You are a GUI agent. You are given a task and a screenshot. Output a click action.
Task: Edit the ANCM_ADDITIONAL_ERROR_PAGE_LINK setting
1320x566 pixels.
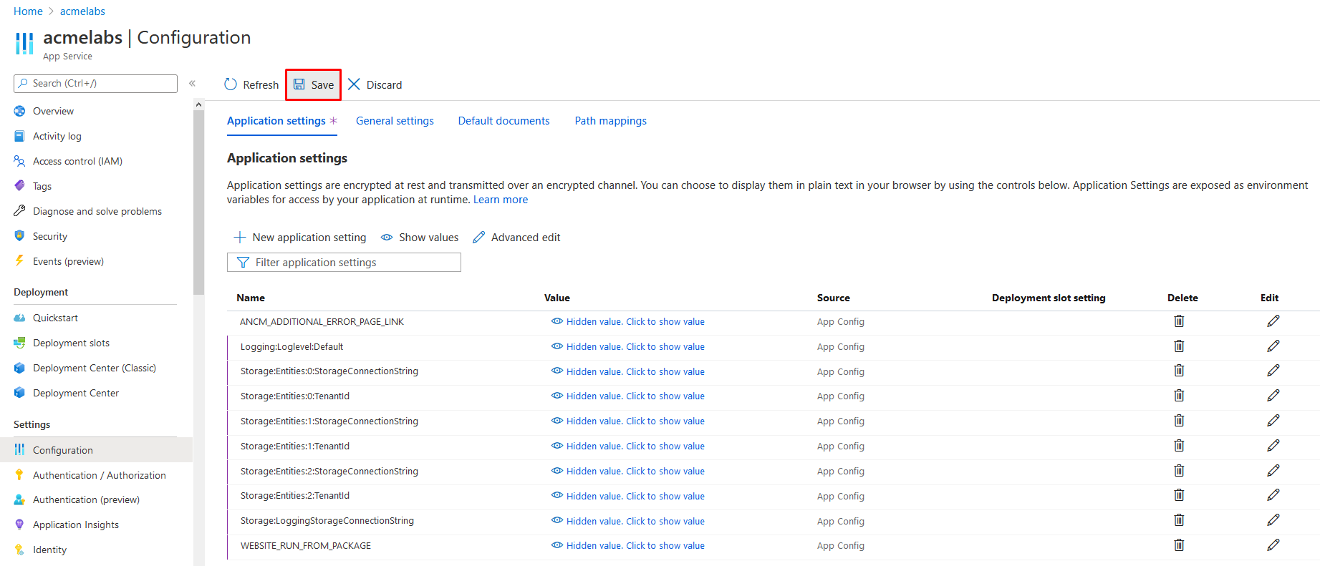(1273, 321)
